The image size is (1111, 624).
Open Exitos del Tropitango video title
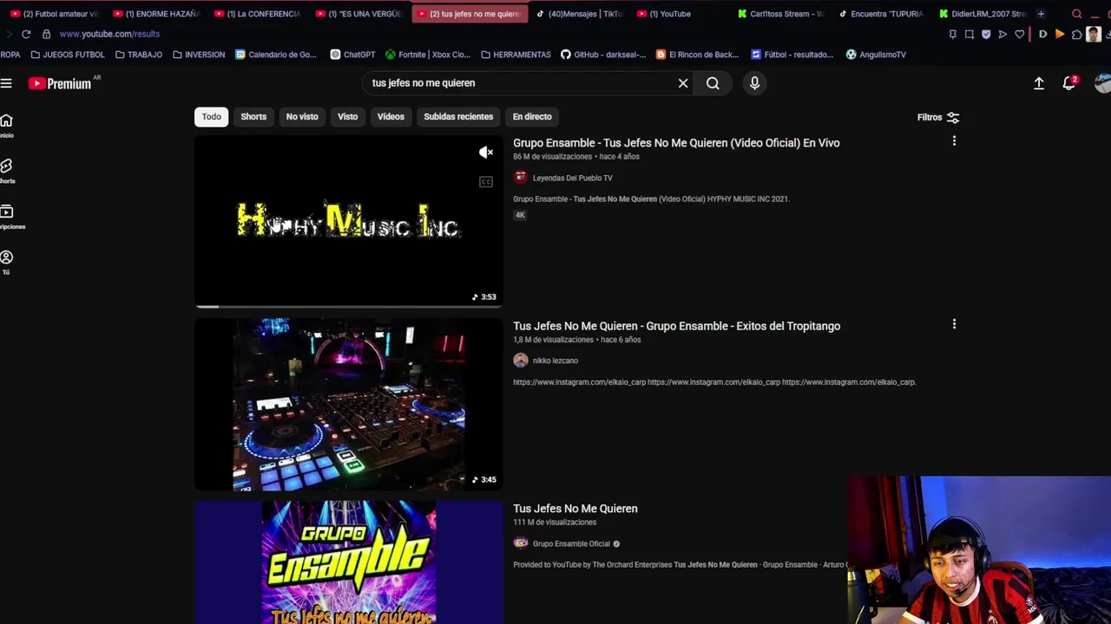(676, 326)
